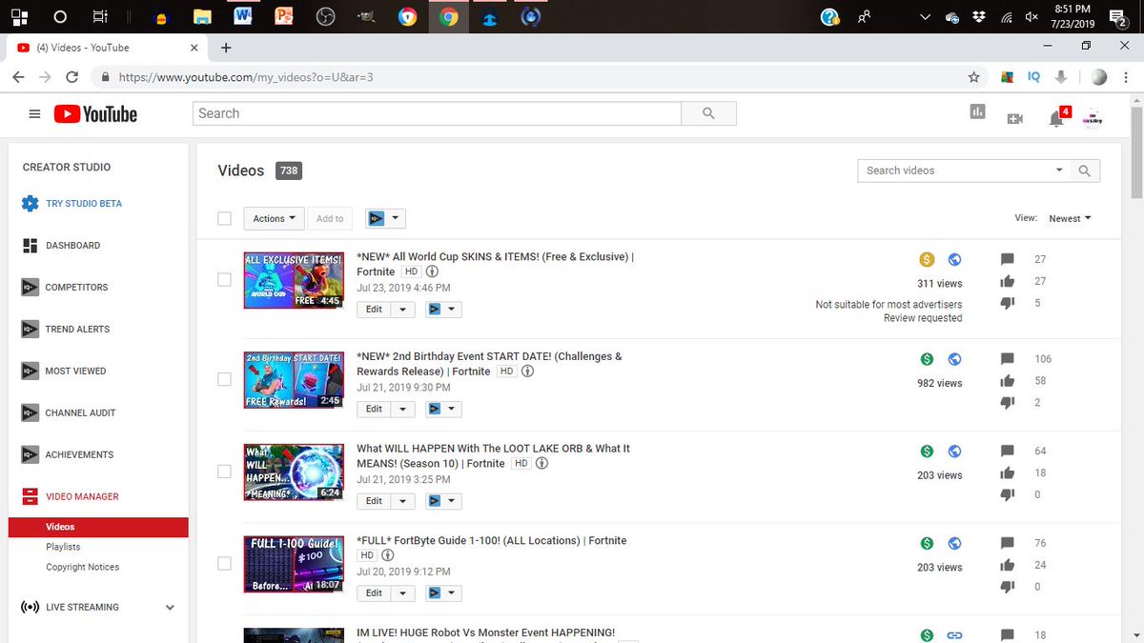Open the bulk tool dropdown beside Add to
Viewport: 1144px width, 643px height.
tap(385, 218)
